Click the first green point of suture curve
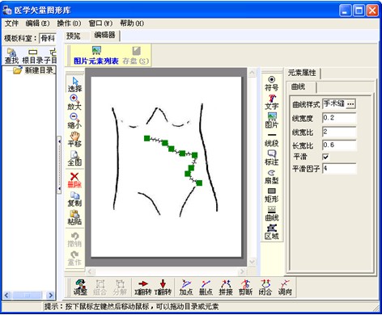 point(146,138)
